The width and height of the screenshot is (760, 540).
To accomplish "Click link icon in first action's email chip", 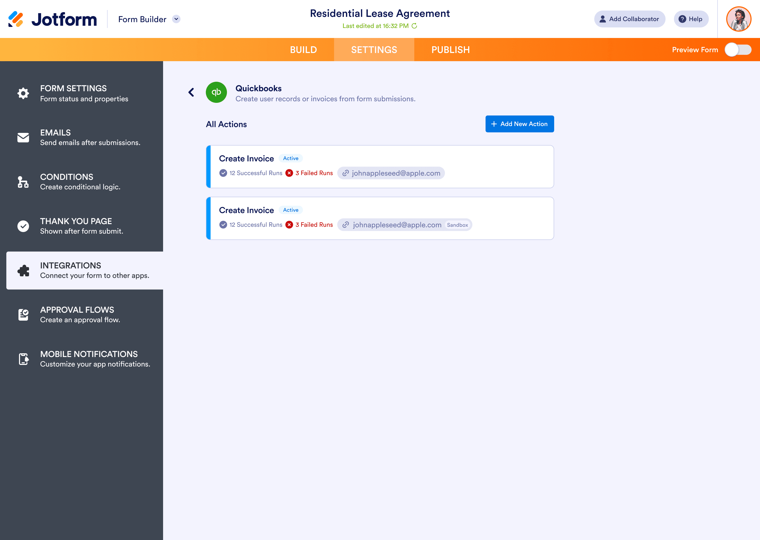I will 346,173.
